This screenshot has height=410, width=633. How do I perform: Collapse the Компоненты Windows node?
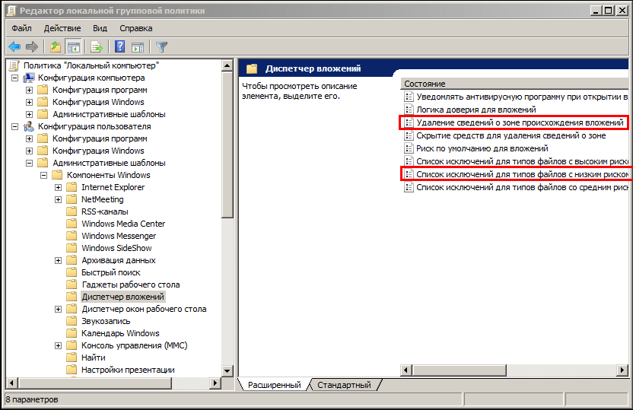[44, 175]
